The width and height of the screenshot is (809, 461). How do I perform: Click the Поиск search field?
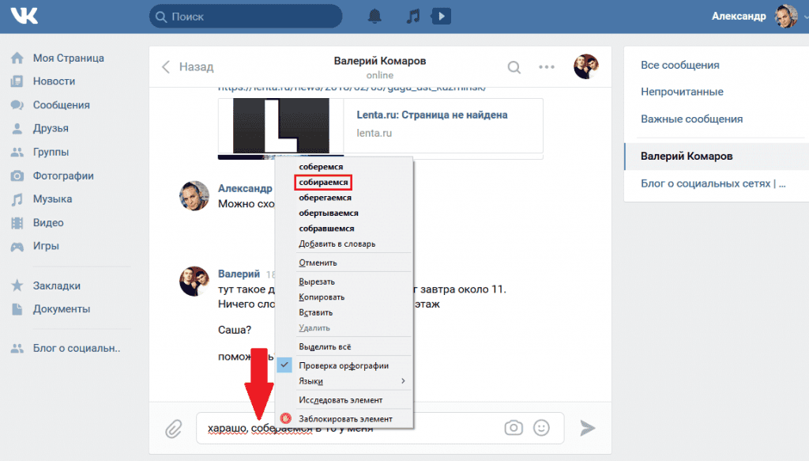(x=246, y=17)
